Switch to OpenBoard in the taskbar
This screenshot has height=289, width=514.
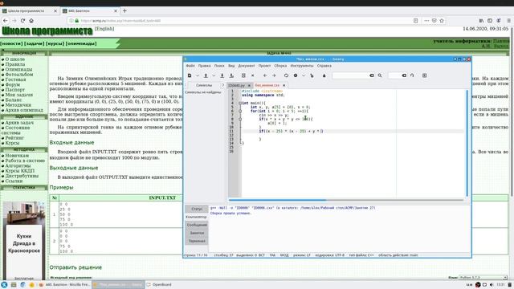point(159,285)
